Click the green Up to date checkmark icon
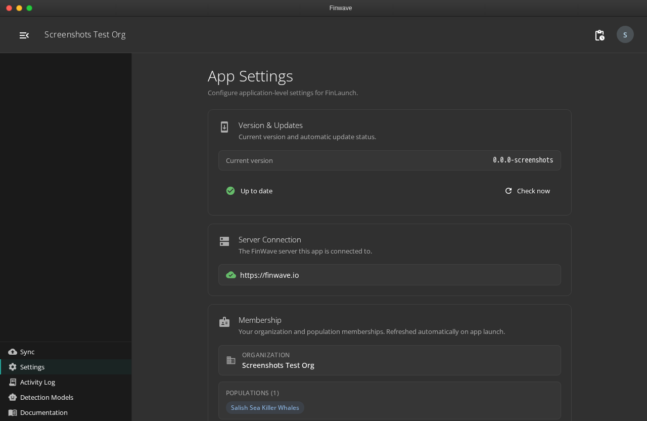Image resolution: width=647 pixels, height=421 pixels. [x=230, y=191]
